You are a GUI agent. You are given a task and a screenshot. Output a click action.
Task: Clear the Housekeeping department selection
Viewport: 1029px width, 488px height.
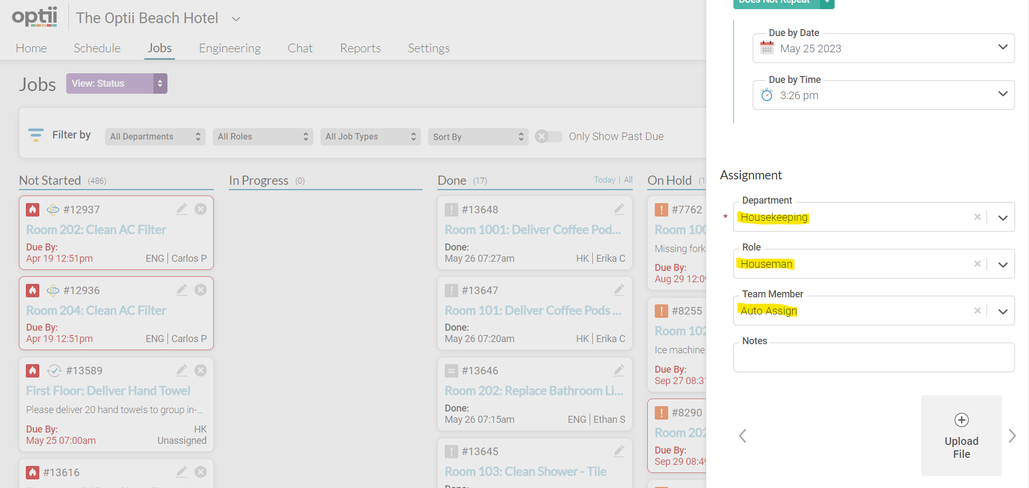tap(977, 217)
